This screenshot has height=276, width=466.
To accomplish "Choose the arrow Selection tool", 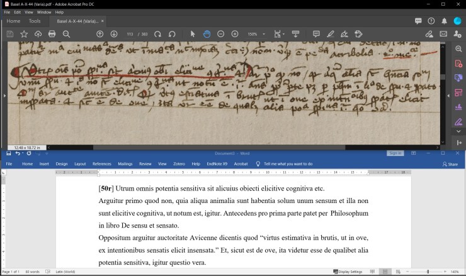I will click(x=193, y=33).
